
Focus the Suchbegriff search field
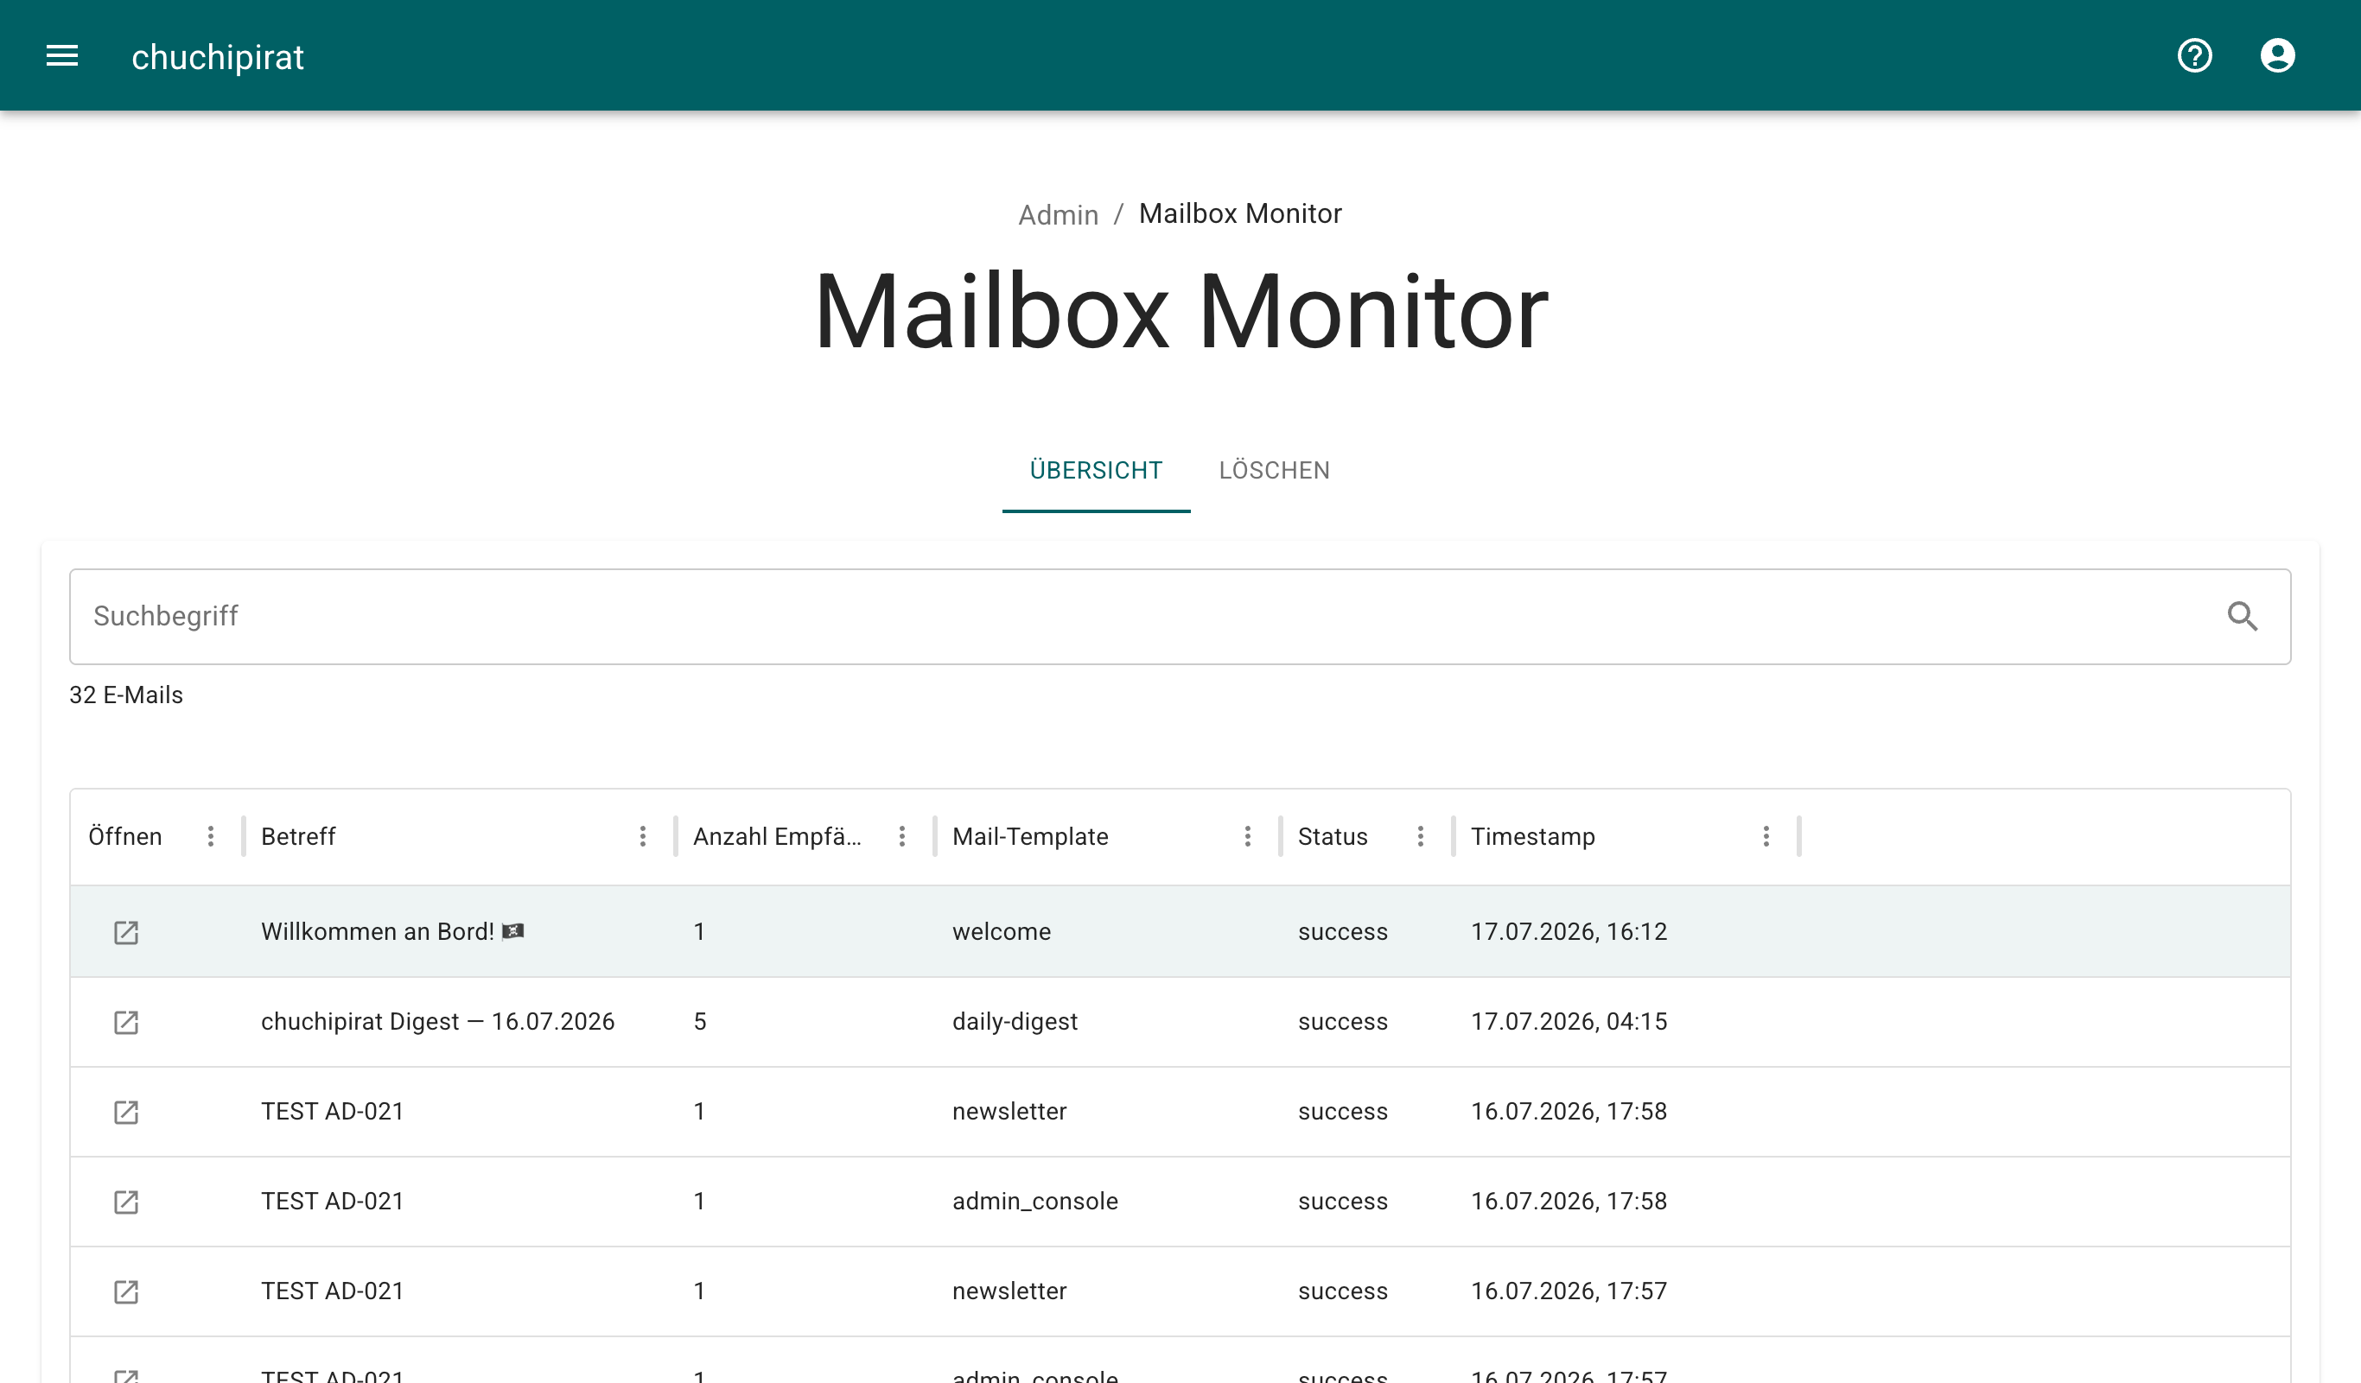pos(1180,616)
